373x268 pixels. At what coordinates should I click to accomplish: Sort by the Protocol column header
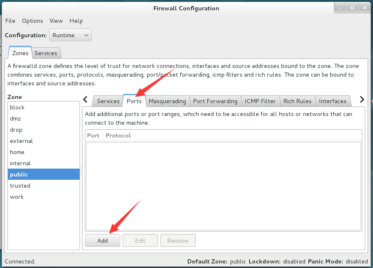118,135
